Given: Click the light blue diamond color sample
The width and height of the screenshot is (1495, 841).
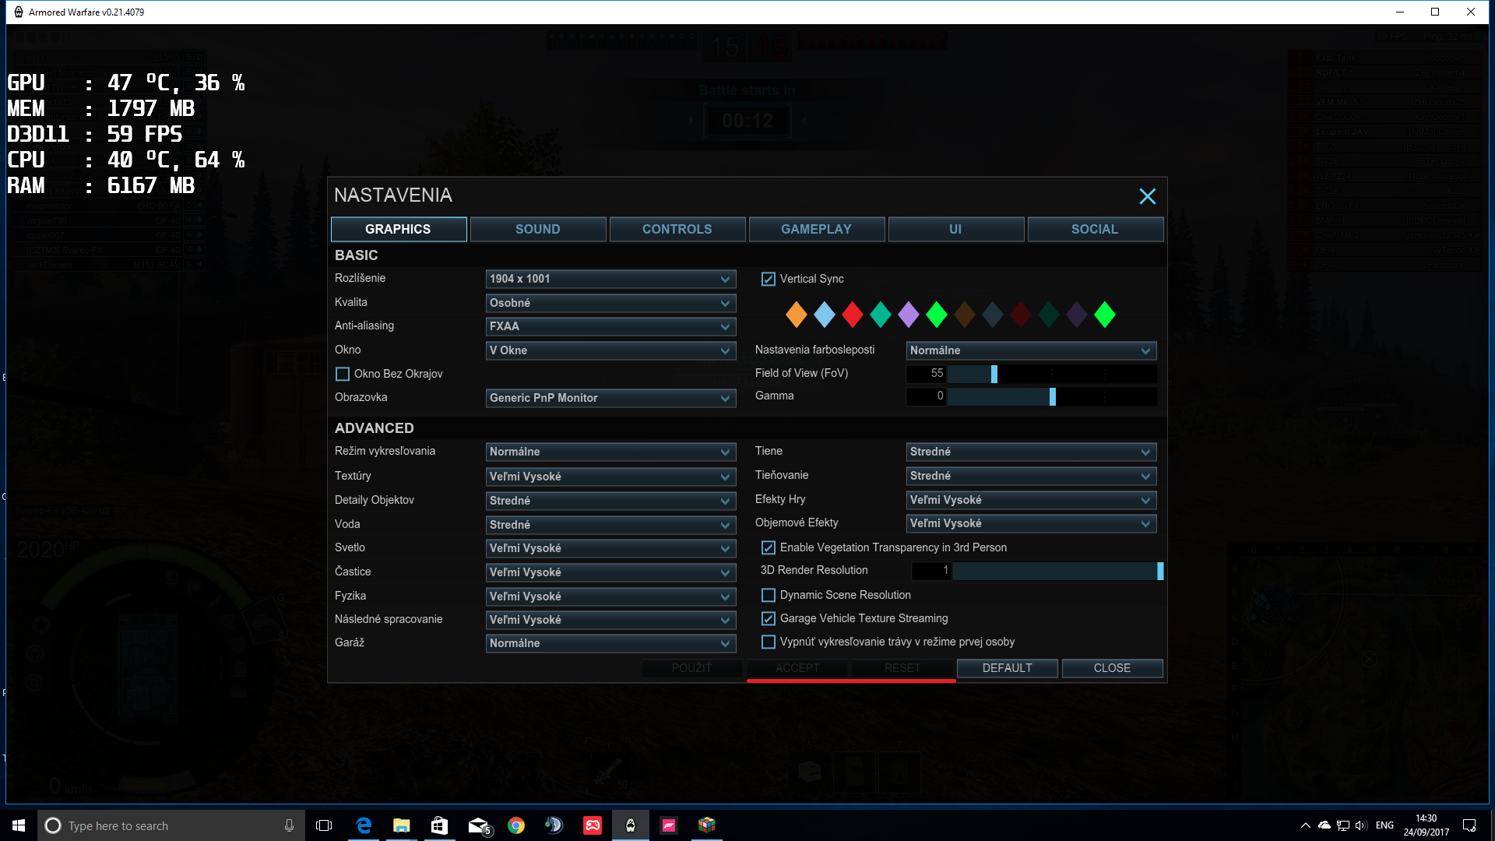Looking at the screenshot, I should (824, 315).
